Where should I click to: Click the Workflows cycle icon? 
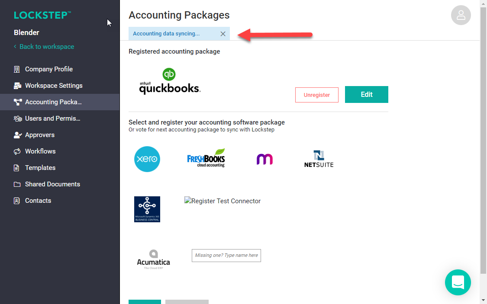click(17, 151)
